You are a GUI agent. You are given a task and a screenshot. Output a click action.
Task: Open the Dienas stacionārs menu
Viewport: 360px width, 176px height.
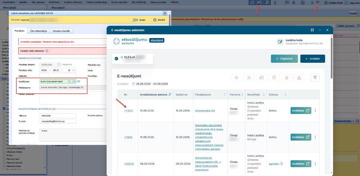tap(119, 2)
